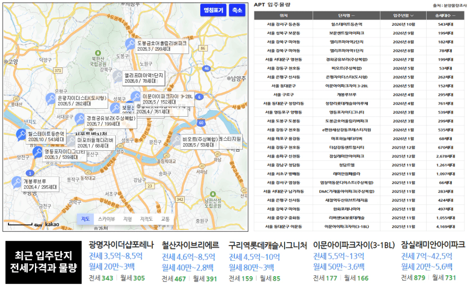This screenshot has width=468, height=286.
Task: Select the 경희궁유보라 map pin icon
Action: 79,118
